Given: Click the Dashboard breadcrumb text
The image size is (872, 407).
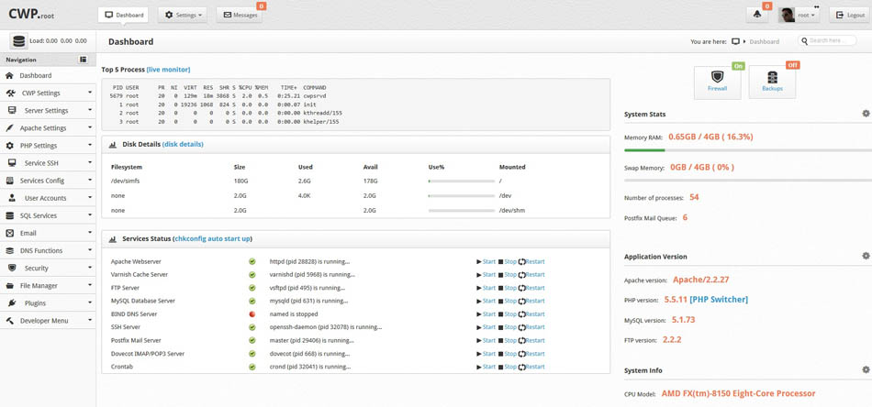Looking at the screenshot, I should pos(764,41).
